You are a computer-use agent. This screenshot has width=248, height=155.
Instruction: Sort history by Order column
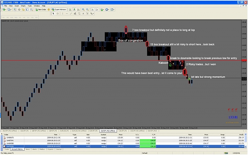13,135
